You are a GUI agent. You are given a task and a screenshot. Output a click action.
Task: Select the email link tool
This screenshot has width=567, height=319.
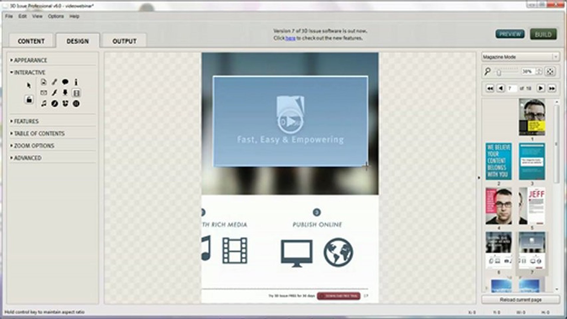click(43, 93)
